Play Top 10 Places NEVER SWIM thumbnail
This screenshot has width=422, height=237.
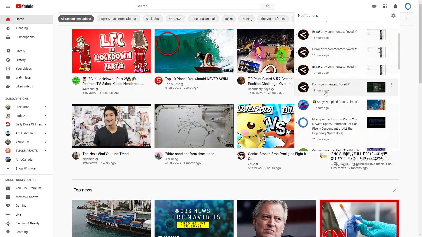coord(194,51)
